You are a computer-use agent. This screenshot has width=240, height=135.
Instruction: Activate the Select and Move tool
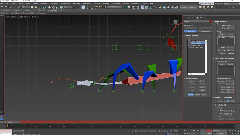pyautogui.click(x=49, y=7)
